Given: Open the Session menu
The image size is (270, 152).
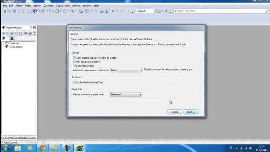Looking at the screenshot, I should [38, 5].
